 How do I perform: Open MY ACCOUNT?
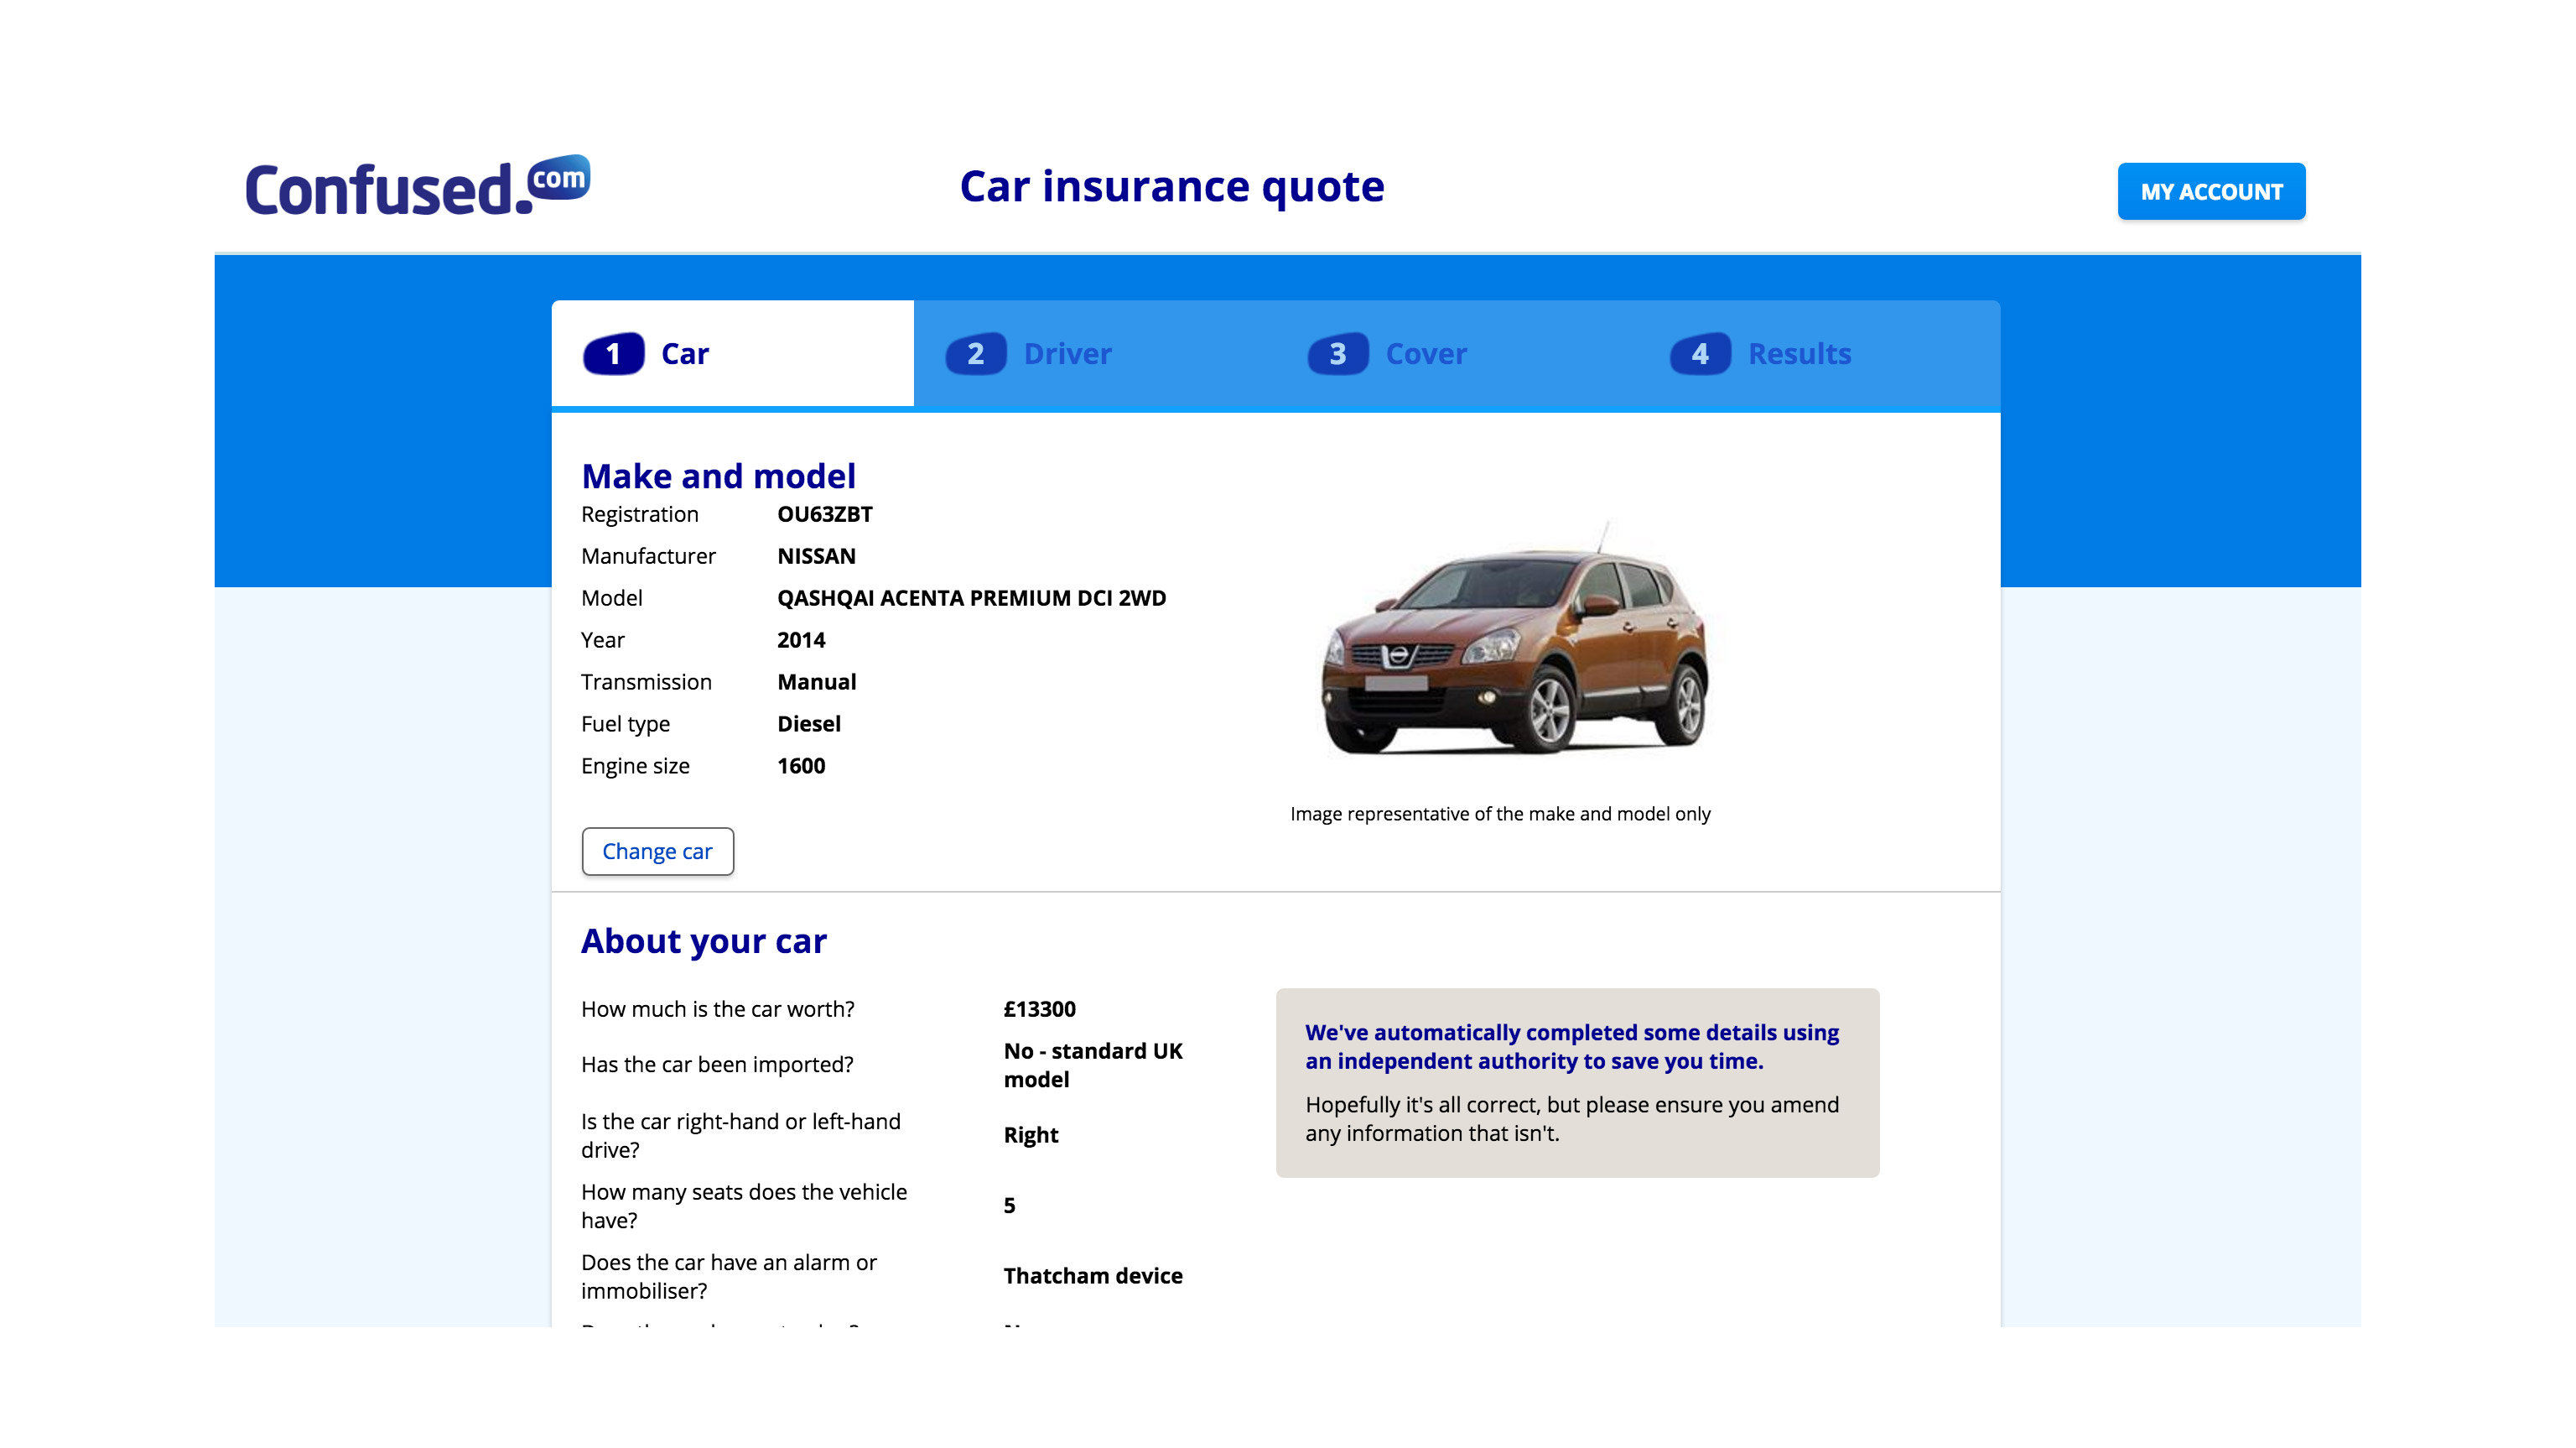(2211, 191)
